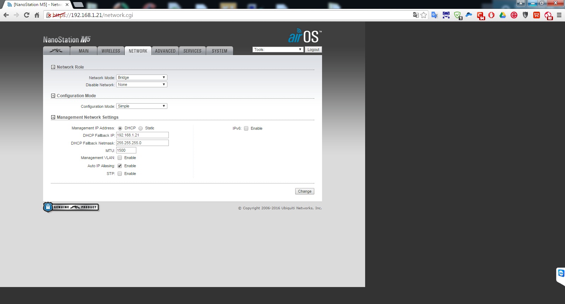Screen dimensions: 565x304
Task: Click the browser address bar URL
Action: tap(93, 15)
